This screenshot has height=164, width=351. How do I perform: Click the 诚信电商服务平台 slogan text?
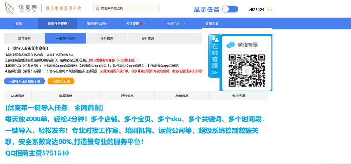pyautogui.click(x=63, y=8)
